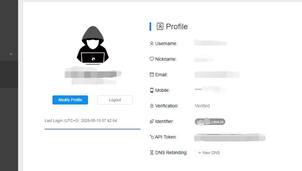This screenshot has width=302, height=171.
Task: Click the Username person icon
Action: coord(152,43)
